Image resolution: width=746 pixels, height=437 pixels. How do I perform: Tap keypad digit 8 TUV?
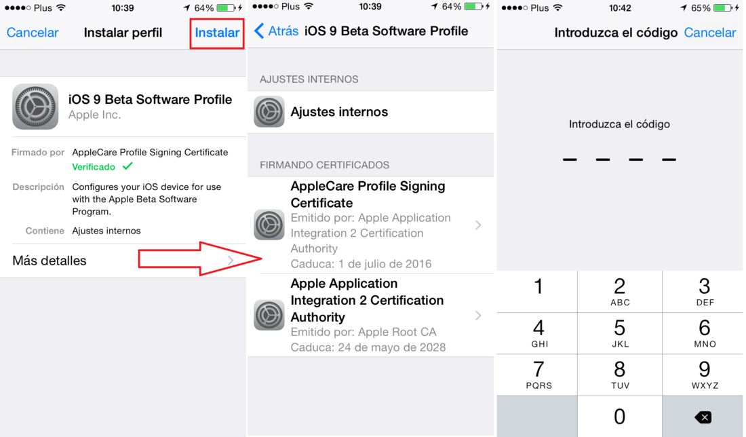pos(619,375)
